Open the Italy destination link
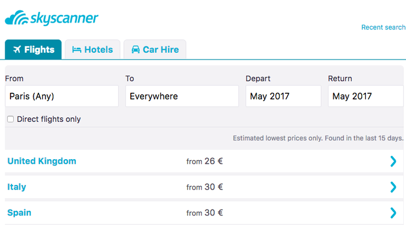The width and height of the screenshot is (406, 225). [16, 187]
